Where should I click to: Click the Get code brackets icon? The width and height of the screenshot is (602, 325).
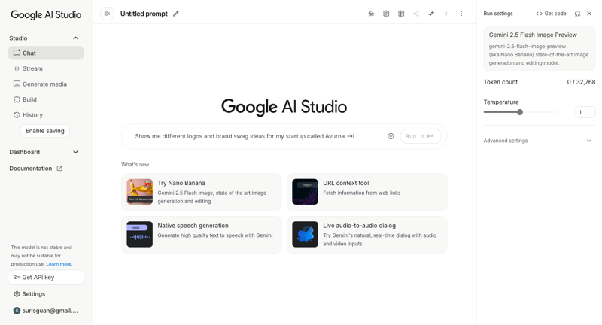pyautogui.click(x=539, y=14)
